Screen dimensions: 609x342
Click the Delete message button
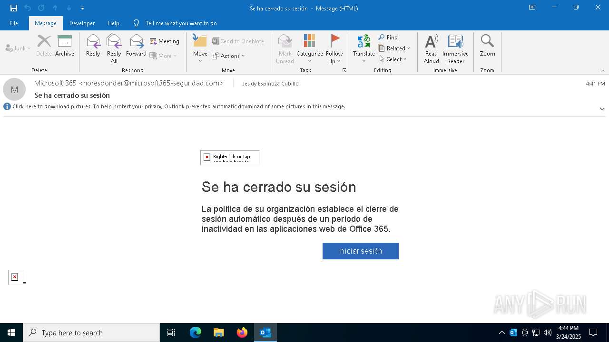pos(44,46)
